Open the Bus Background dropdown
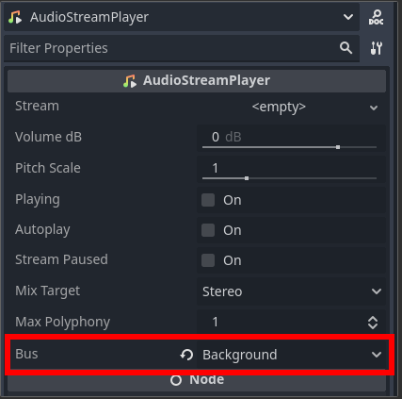402x399 pixels. coord(291,355)
